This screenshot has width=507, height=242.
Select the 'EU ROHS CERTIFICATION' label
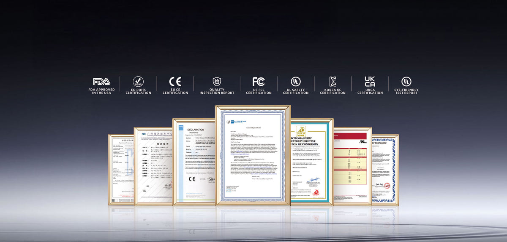click(138, 91)
